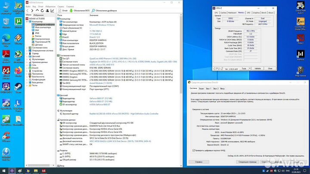The image size is (310, 174).
Task: Expand the Тесты tree node
Action: pyautogui.click(x=27, y=85)
